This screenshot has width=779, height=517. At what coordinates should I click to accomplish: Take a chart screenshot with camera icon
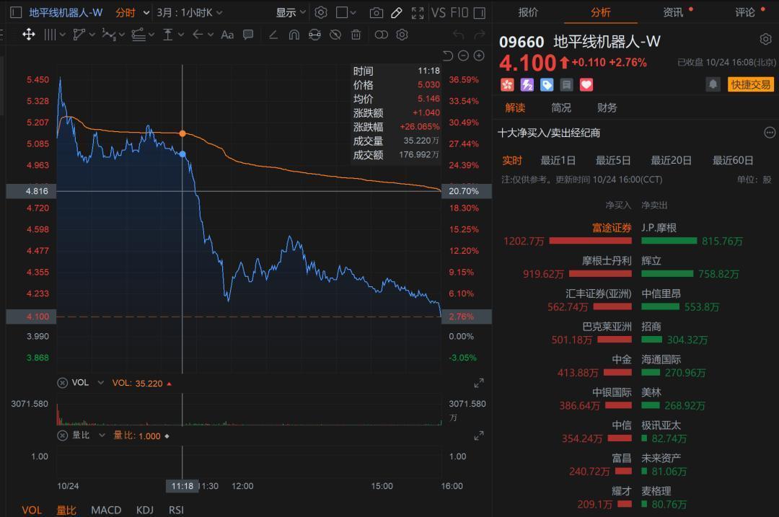click(x=376, y=12)
